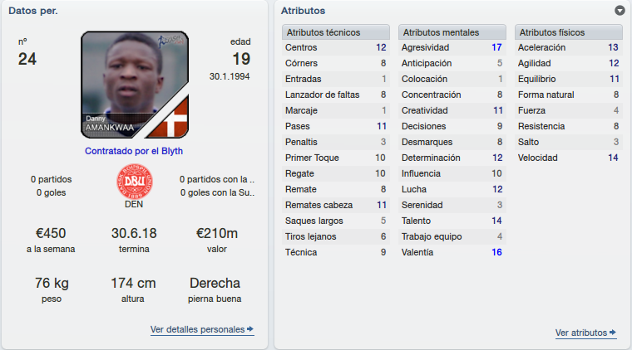The width and height of the screenshot is (632, 350).
Task: Select the Atributos mentales column header
Action: [x=452, y=32]
